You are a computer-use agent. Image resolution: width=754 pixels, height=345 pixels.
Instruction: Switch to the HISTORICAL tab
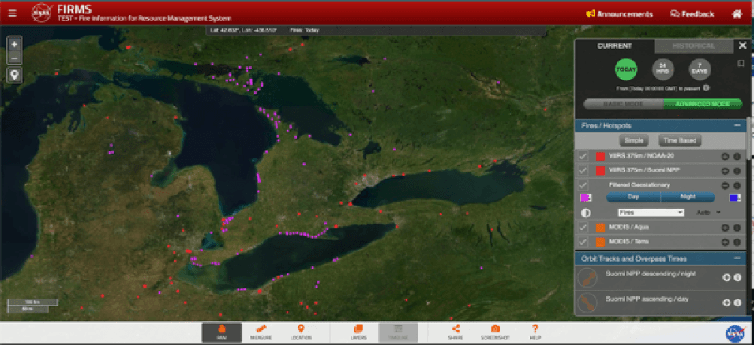click(x=693, y=46)
